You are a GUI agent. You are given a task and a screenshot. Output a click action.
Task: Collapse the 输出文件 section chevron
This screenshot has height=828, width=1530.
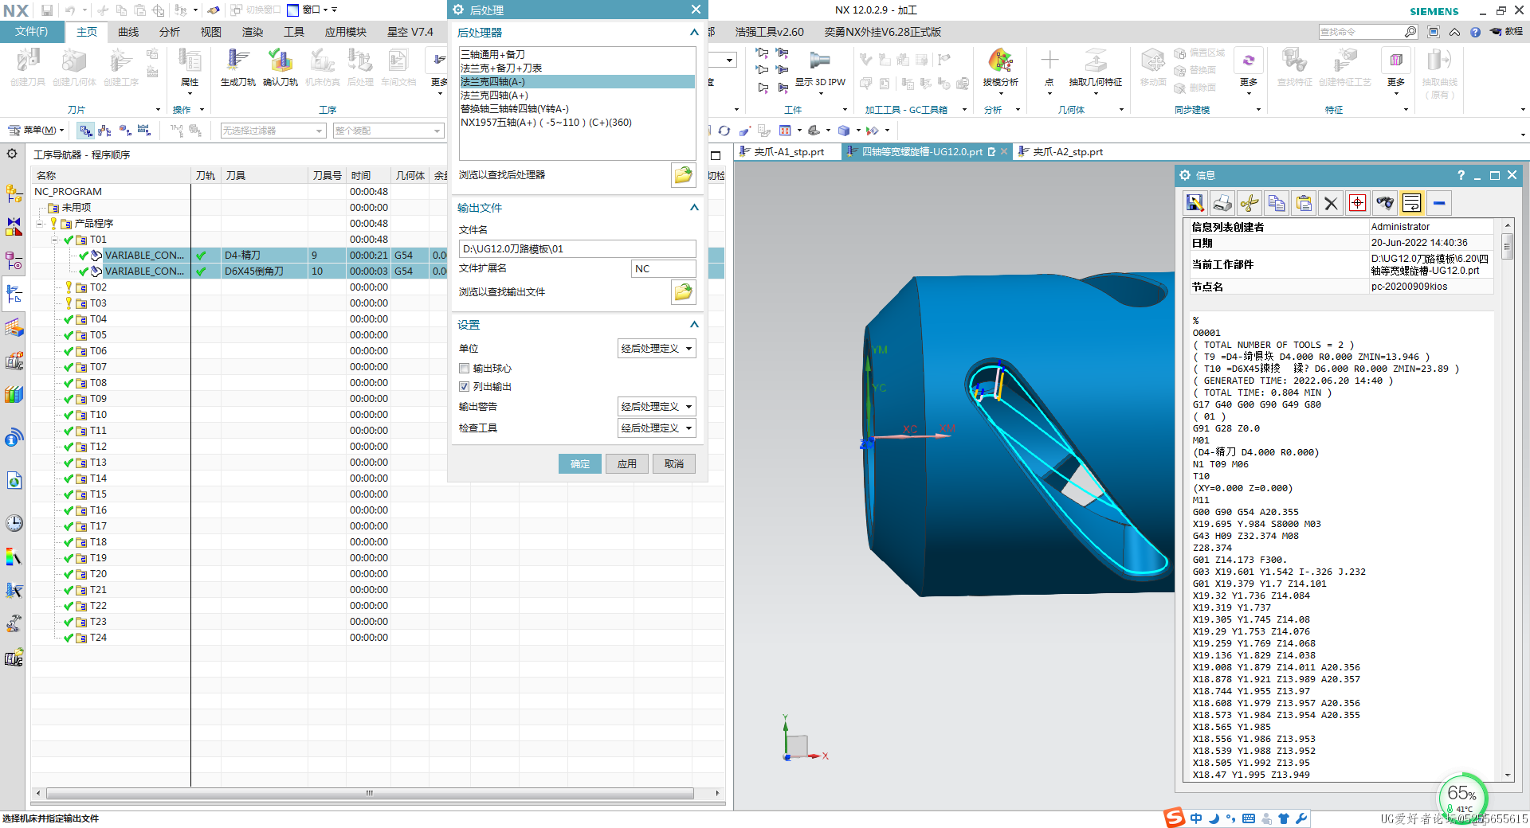pos(693,208)
